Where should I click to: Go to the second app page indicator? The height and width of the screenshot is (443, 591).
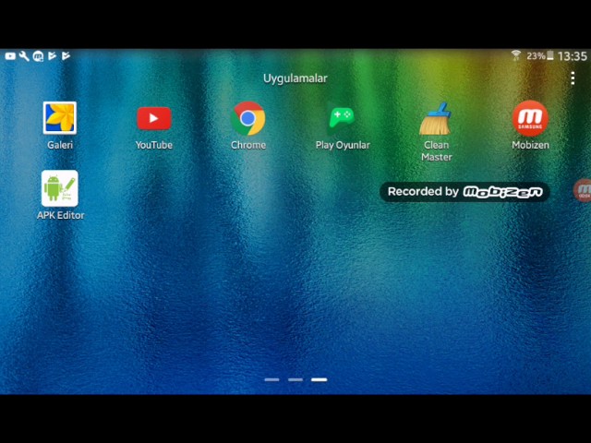[295, 379]
